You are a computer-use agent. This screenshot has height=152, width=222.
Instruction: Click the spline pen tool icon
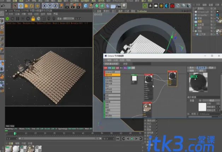click(91, 6)
